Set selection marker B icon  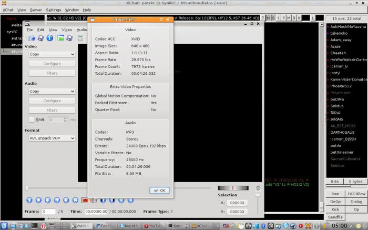point(94,201)
